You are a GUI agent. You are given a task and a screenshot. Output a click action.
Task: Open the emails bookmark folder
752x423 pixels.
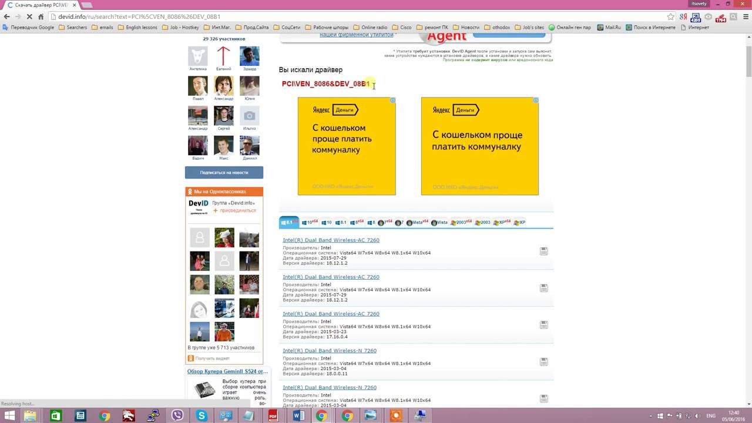pyautogui.click(x=102, y=27)
